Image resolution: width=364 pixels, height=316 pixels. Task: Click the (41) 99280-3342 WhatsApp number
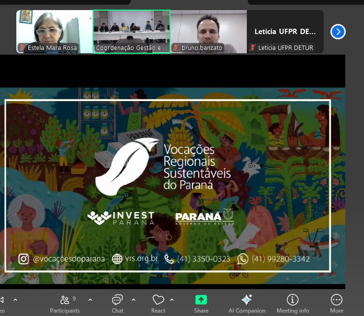point(280,259)
